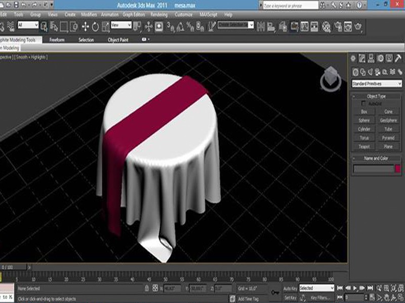The height and width of the screenshot is (303, 405).
Task: Select the Geometry category icon
Action: tap(355, 71)
